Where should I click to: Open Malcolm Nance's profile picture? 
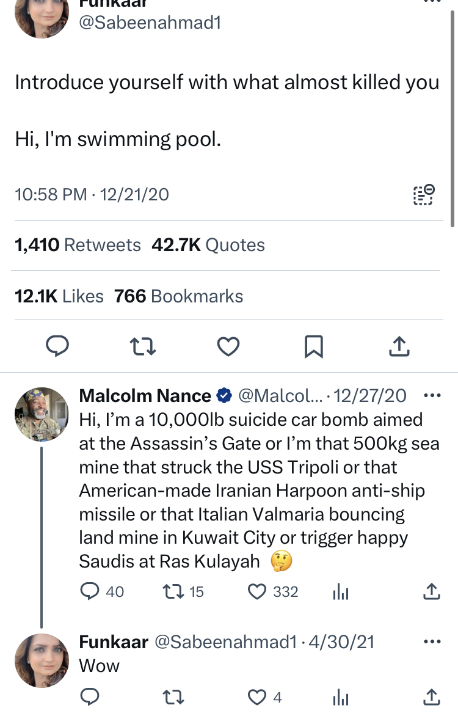pyautogui.click(x=42, y=414)
